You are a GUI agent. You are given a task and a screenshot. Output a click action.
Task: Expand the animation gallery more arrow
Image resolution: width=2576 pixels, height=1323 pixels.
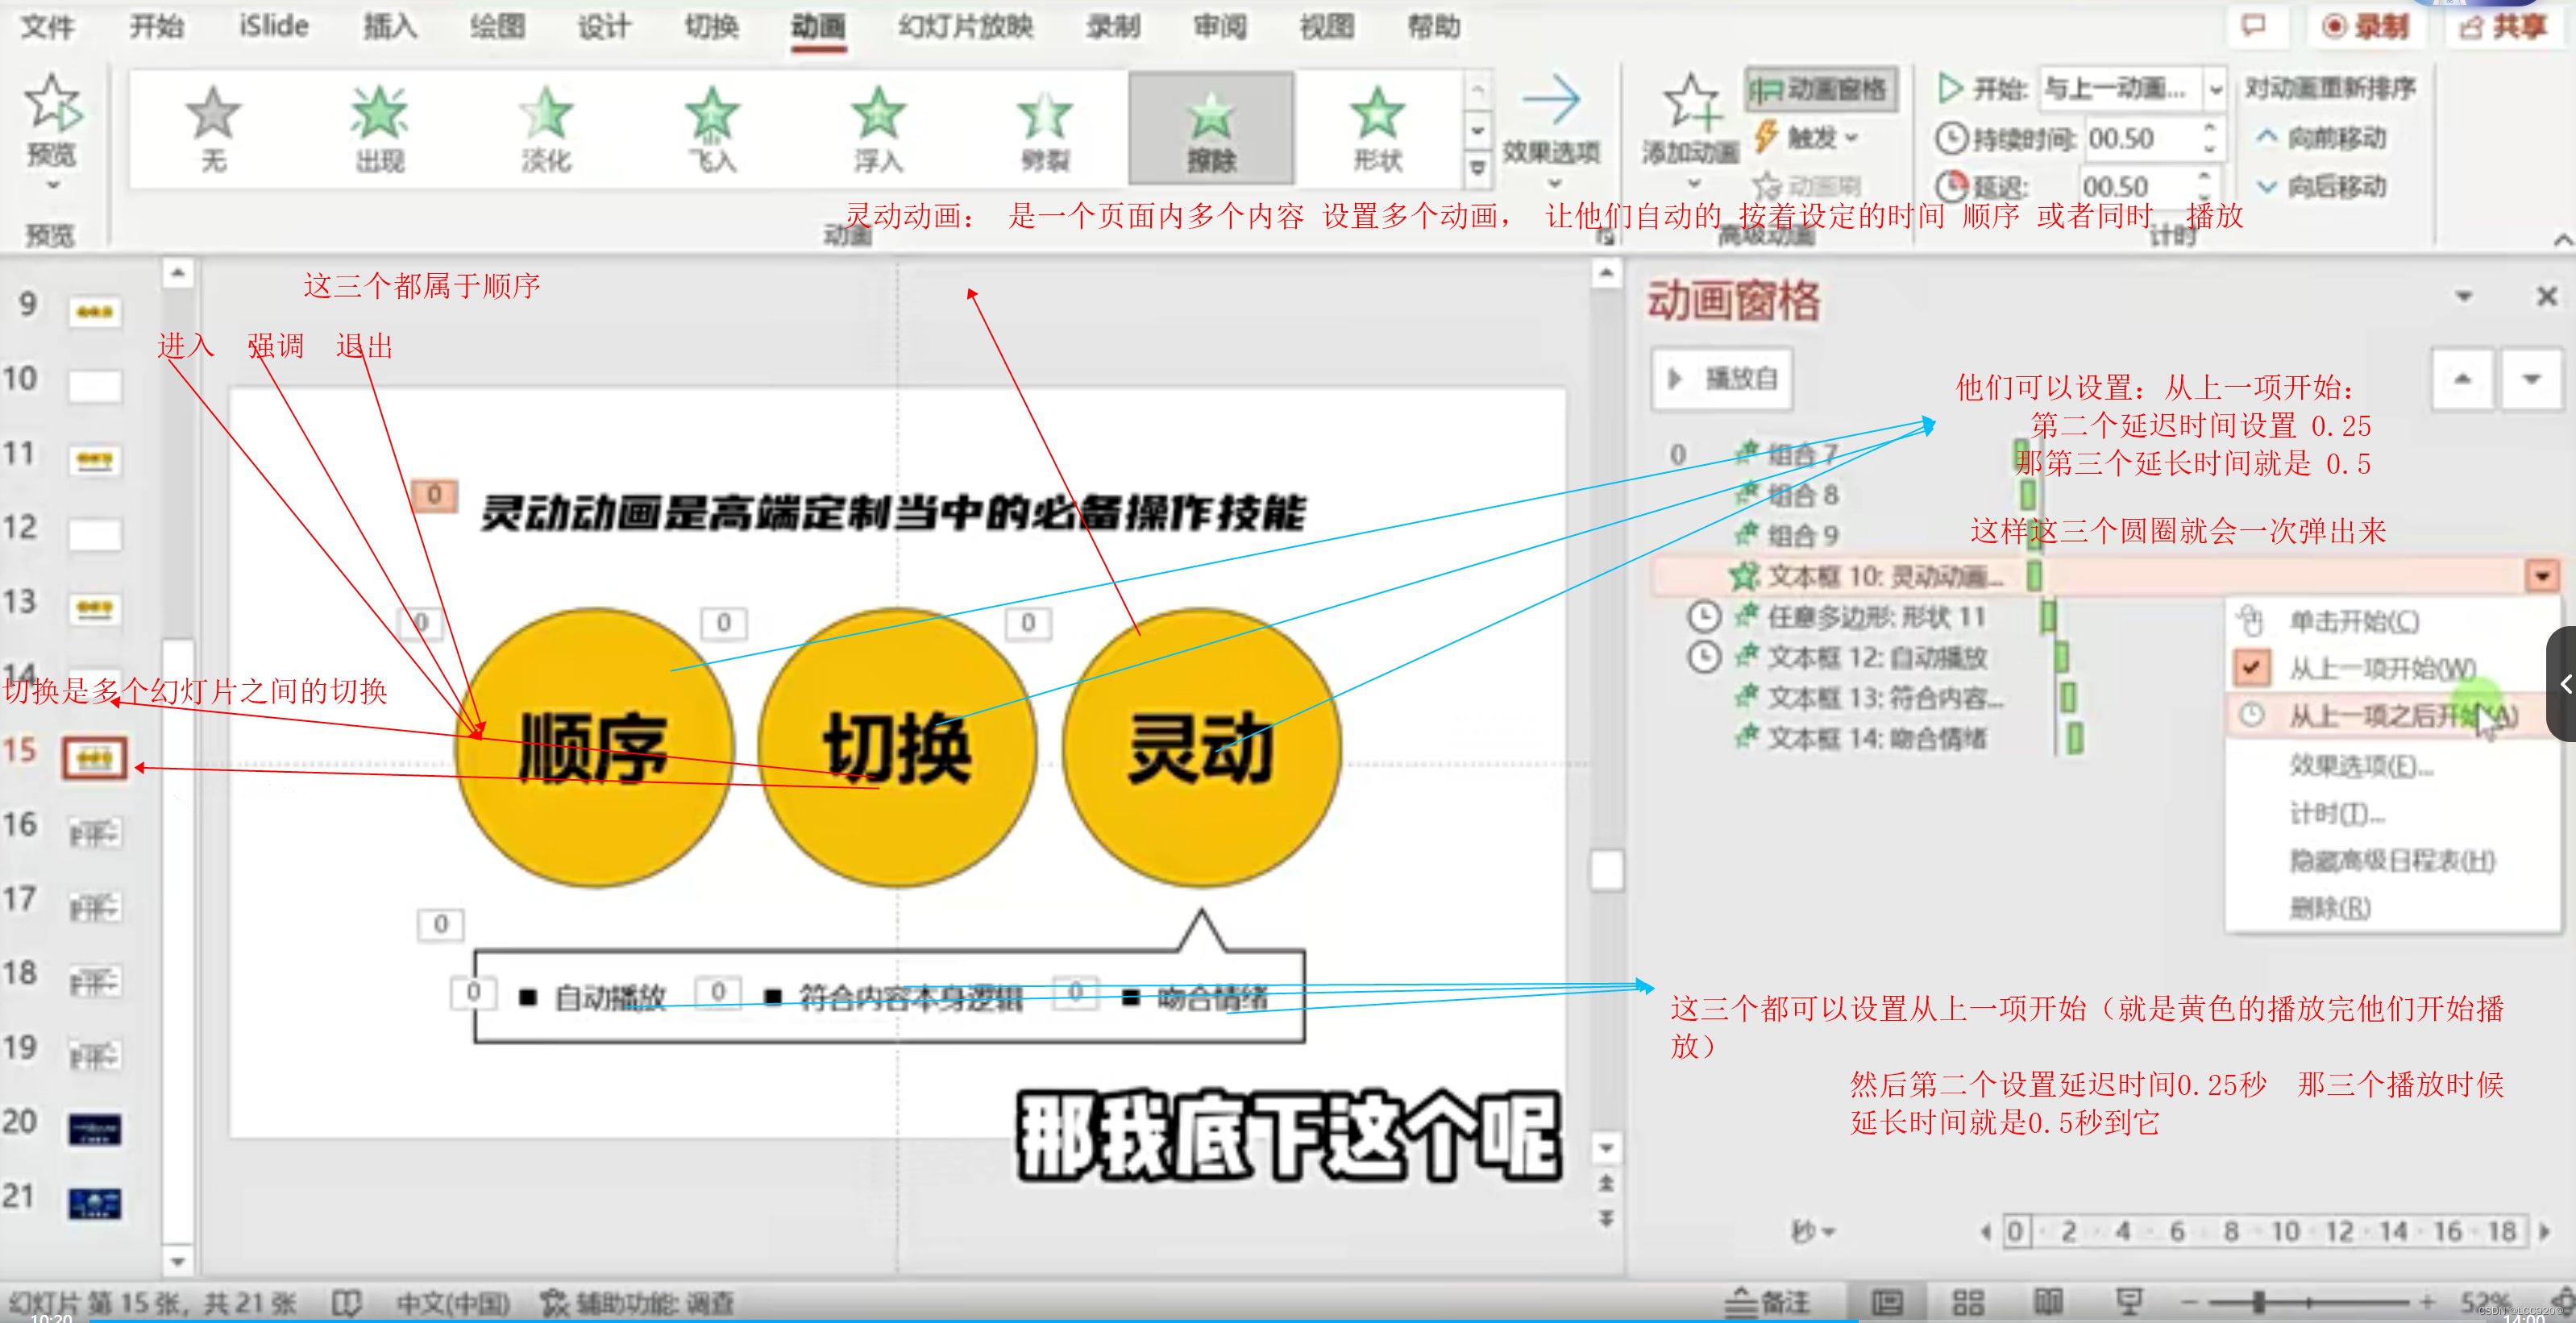click(x=1477, y=169)
